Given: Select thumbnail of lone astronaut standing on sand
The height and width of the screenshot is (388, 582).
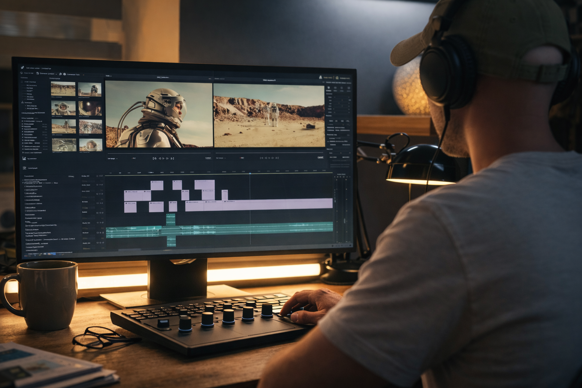Looking at the screenshot, I should pyautogui.click(x=64, y=126).
